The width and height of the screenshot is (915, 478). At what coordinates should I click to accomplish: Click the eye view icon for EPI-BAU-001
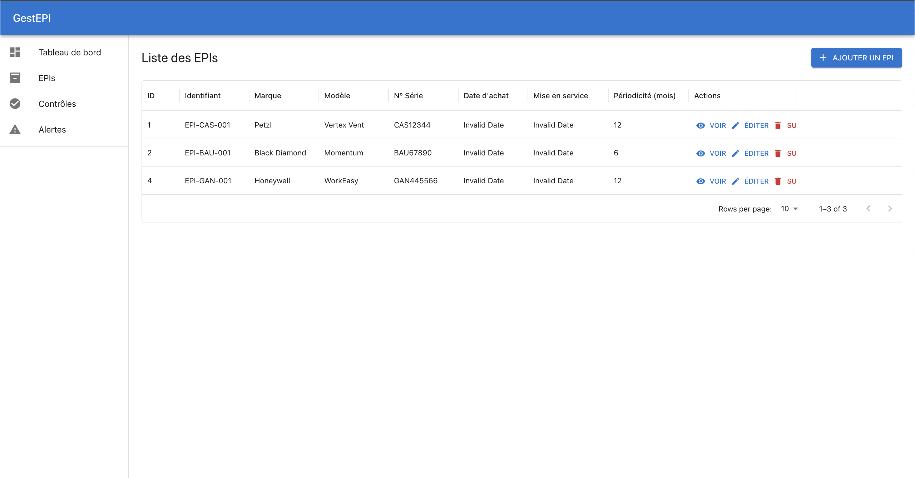tap(701, 153)
